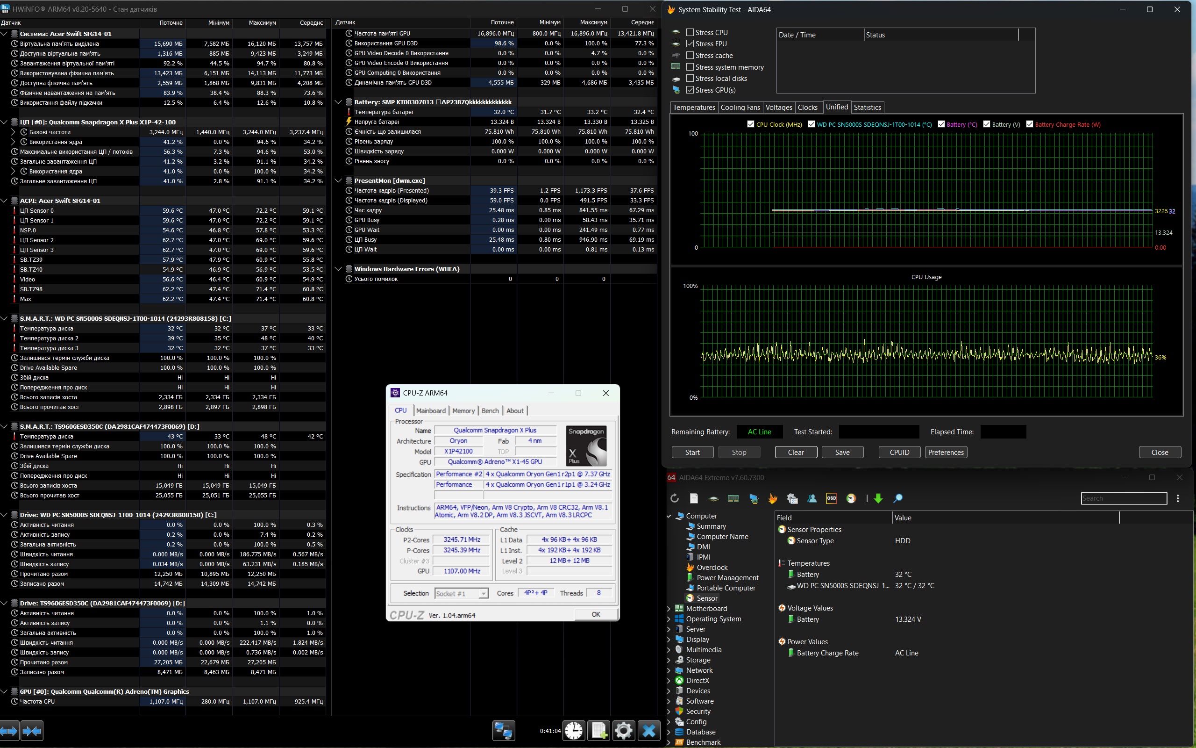Collapse the ACPI: Acer Swift SFG14-01 group
The image size is (1196, 748).
pyautogui.click(x=5, y=201)
